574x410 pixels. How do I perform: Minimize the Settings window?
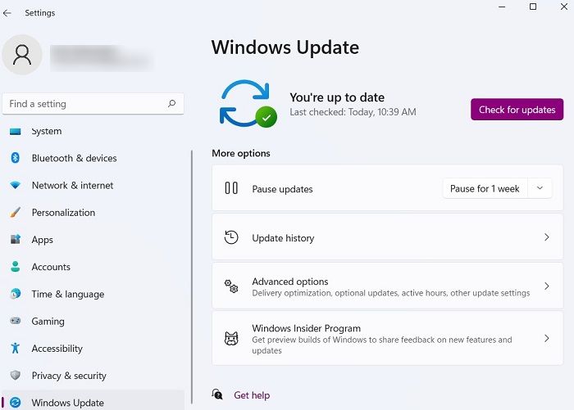click(x=502, y=7)
